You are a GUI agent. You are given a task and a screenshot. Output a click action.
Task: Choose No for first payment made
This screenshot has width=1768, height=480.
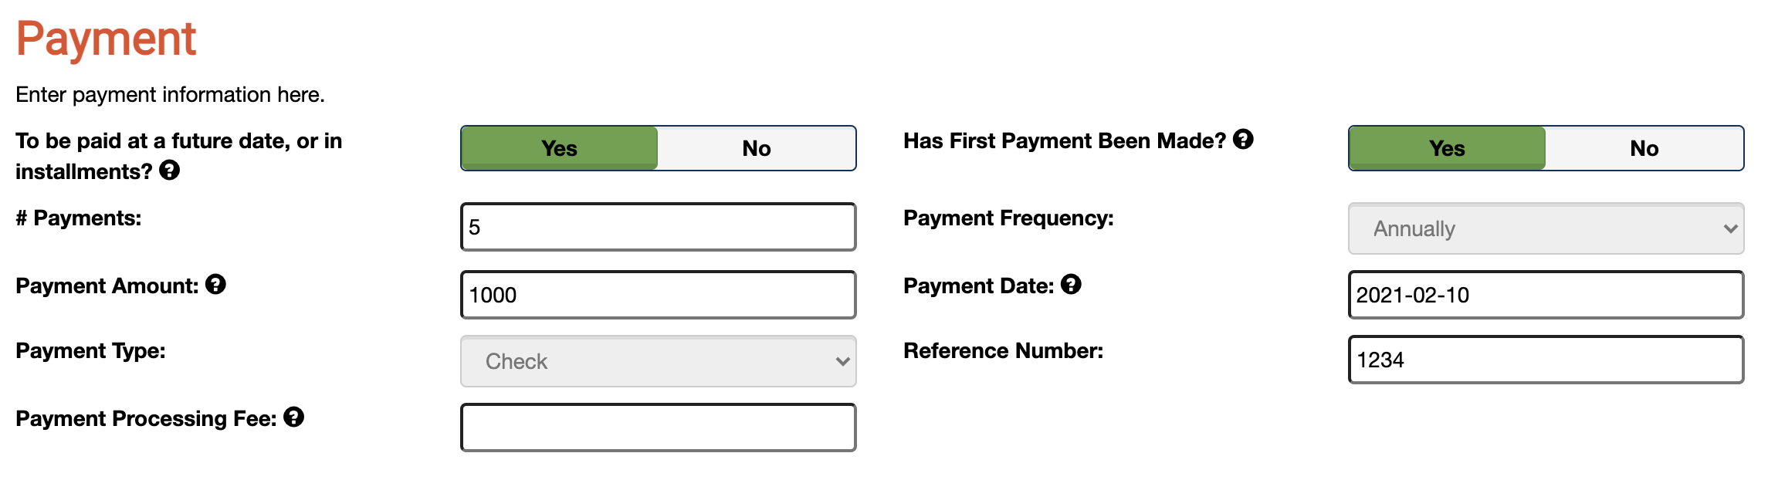(x=1644, y=148)
